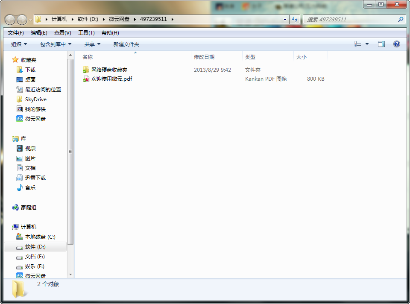Screen dimensions: 410x304
Task: Toggle the preview pane icon
Action: coord(381,44)
